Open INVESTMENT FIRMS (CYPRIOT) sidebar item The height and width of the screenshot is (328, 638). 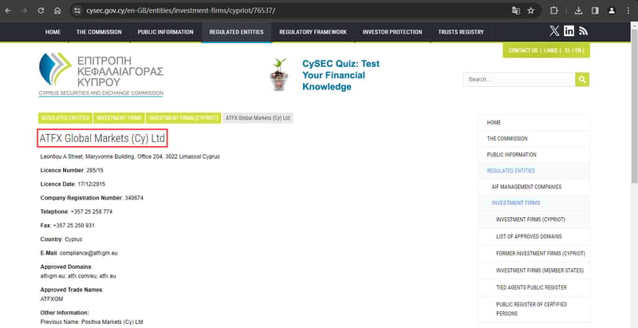[534, 219]
